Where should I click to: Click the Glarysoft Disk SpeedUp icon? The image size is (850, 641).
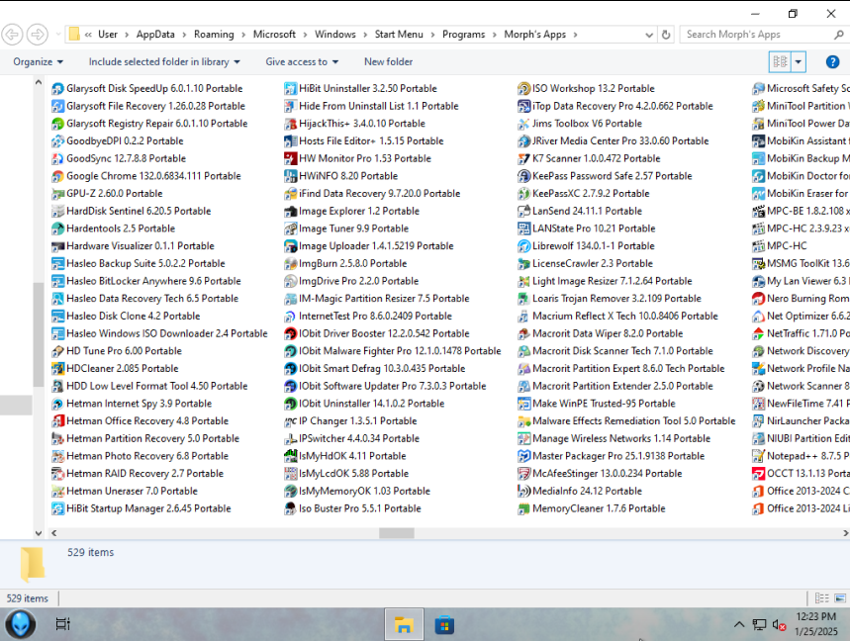coord(57,88)
